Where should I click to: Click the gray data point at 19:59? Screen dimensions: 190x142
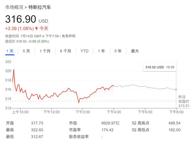[x=176, y=90]
